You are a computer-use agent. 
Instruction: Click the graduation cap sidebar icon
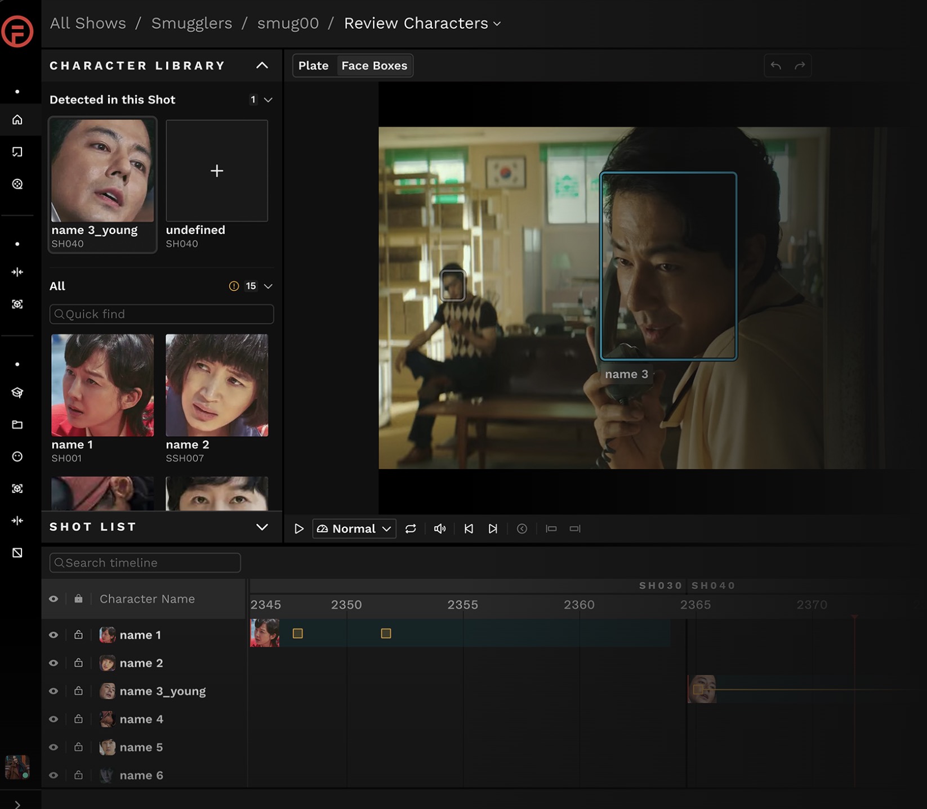(17, 393)
